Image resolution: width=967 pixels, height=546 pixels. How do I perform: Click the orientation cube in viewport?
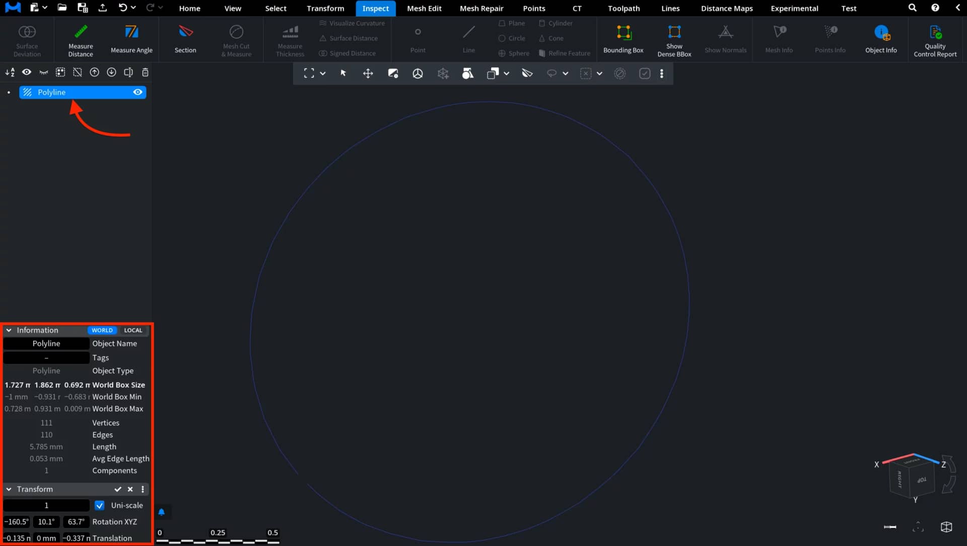coord(913,477)
